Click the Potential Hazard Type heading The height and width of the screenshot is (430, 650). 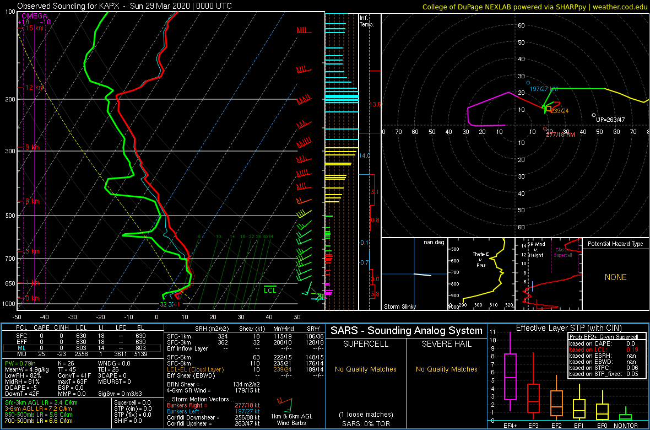pos(616,244)
